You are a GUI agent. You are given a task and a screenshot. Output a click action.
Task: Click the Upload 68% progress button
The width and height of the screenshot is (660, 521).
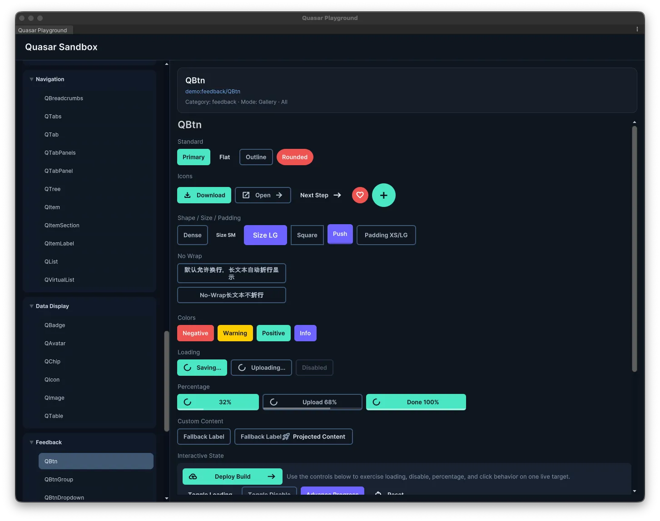[313, 402]
